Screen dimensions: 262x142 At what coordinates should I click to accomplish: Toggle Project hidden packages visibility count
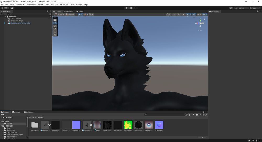pyautogui.click(x=205, y=114)
